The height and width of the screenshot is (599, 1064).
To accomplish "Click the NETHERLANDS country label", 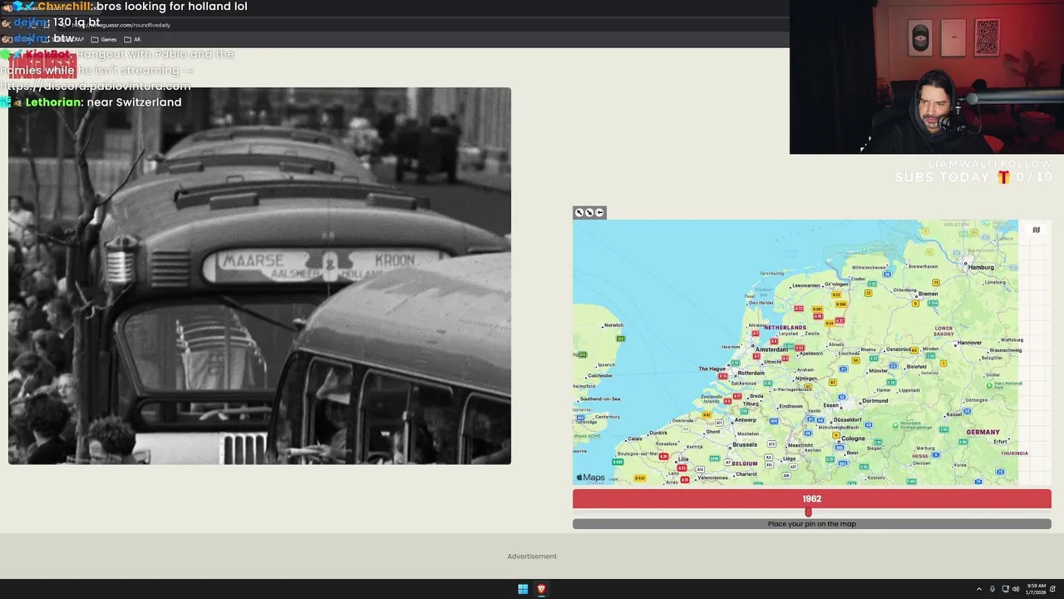I will [785, 328].
